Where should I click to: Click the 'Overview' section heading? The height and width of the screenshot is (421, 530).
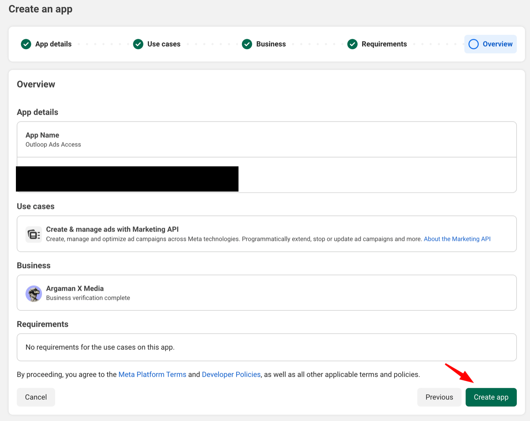tap(36, 84)
